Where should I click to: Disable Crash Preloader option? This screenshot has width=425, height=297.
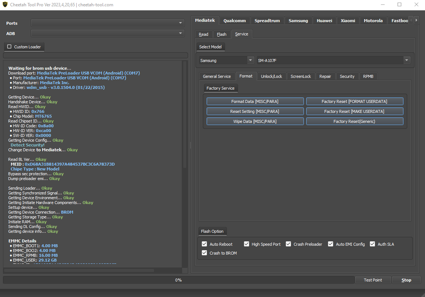point(288,244)
